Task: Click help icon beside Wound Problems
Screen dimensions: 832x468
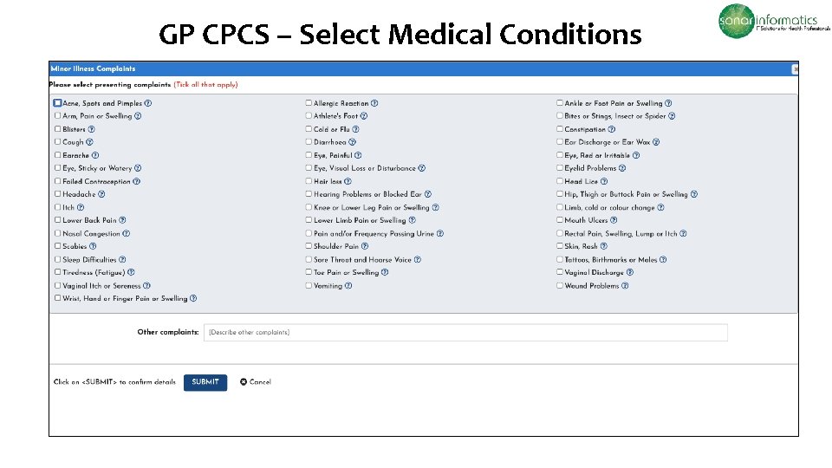Action: [x=625, y=285]
